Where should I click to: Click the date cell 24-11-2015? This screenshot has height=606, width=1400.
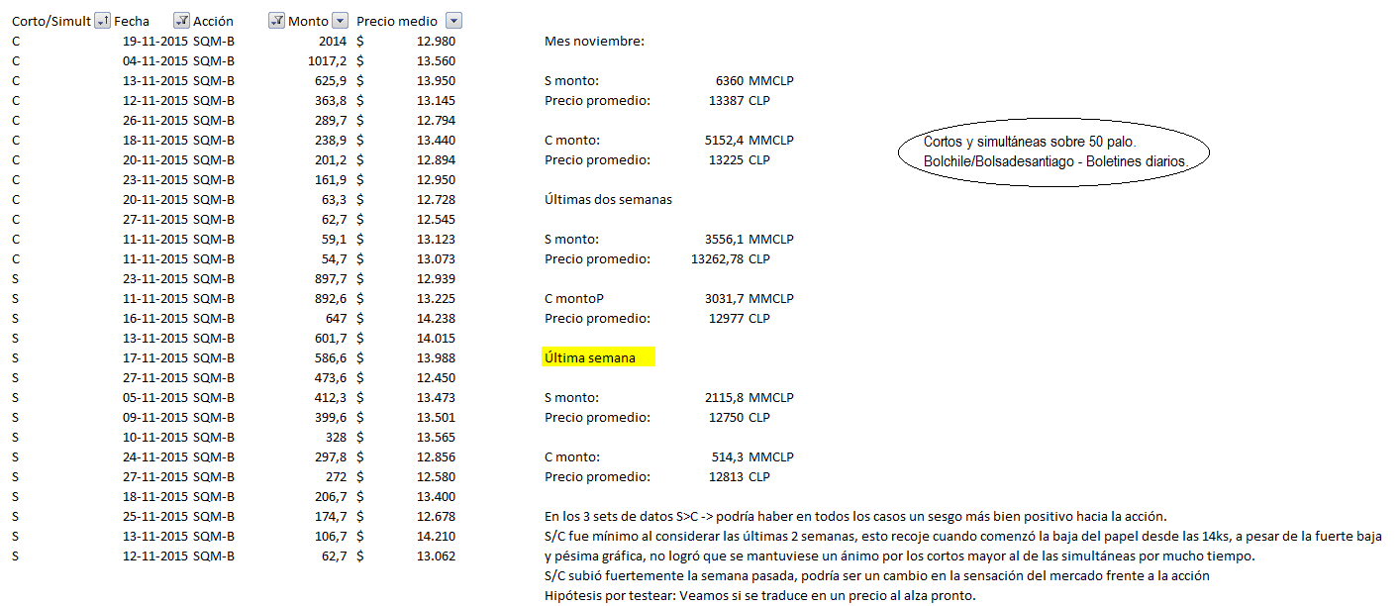point(155,456)
